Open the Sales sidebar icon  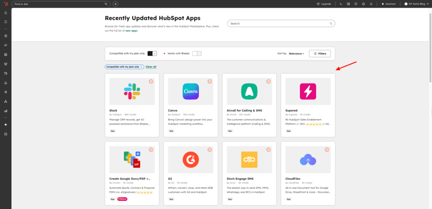pyautogui.click(x=5, y=64)
